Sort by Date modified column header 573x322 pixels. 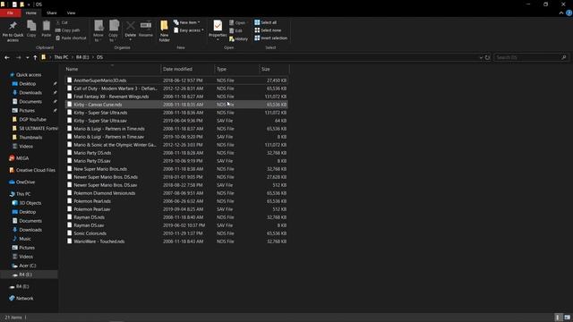pos(187,69)
